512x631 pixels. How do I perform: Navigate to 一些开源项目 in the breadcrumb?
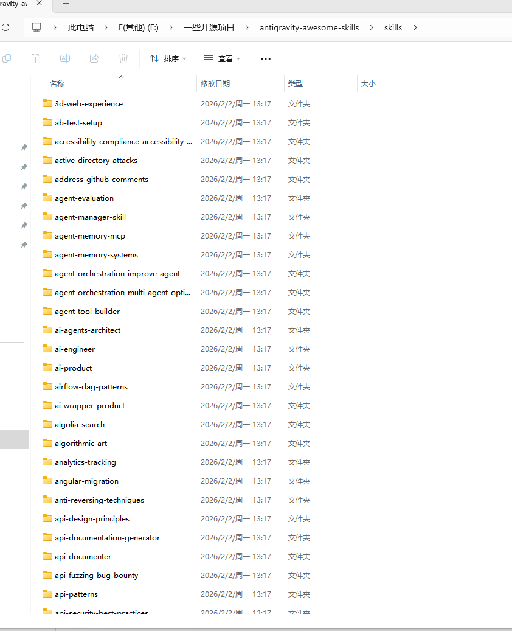coord(209,27)
